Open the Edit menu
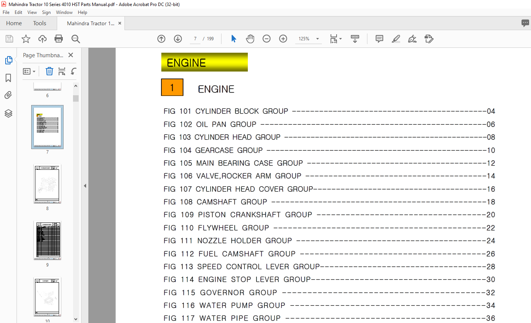Image resolution: width=531 pixels, height=323 pixels. point(18,12)
